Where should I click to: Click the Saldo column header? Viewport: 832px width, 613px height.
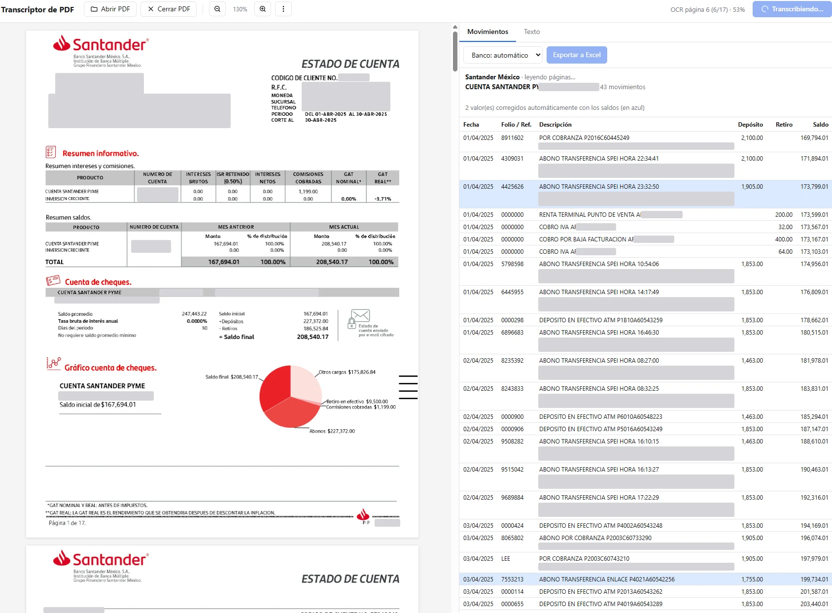pos(821,125)
